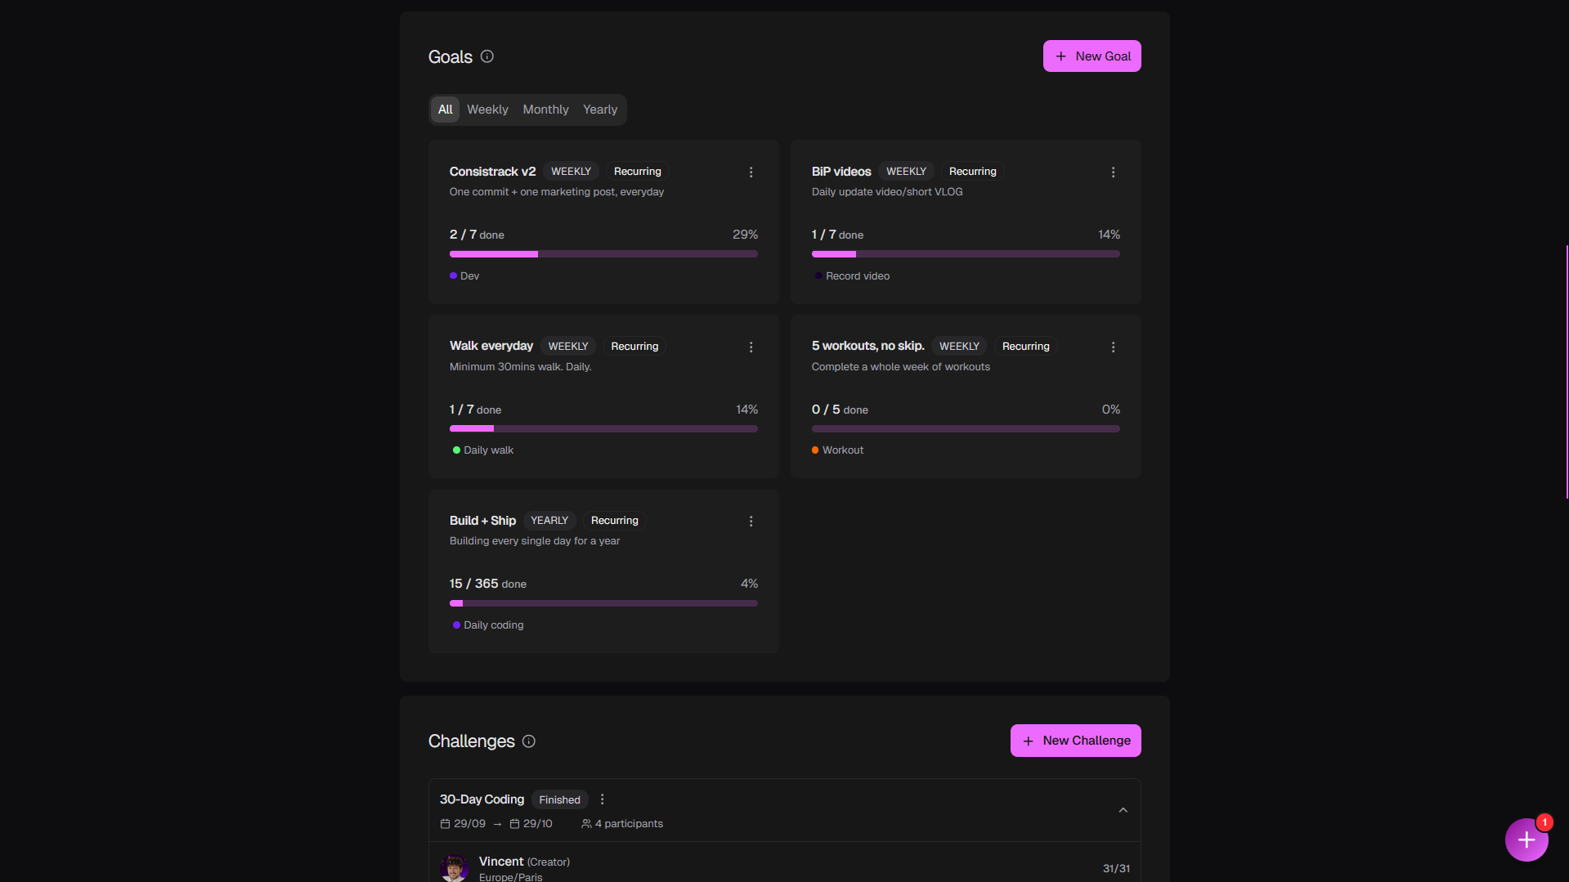
Task: Open the Challenges info tooltip icon
Action: pos(529,741)
